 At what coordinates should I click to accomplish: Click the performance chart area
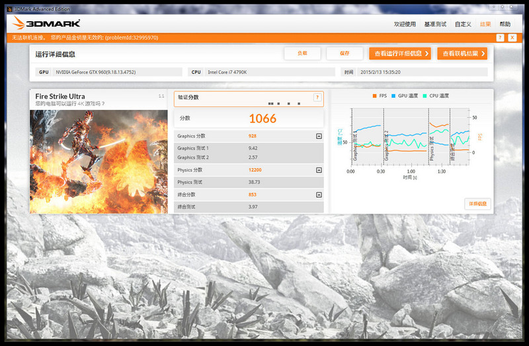(x=410, y=137)
